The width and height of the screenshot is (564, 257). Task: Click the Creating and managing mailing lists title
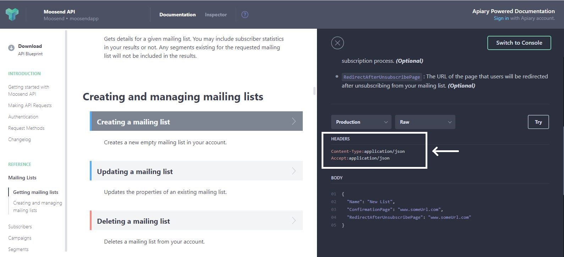tap(173, 96)
